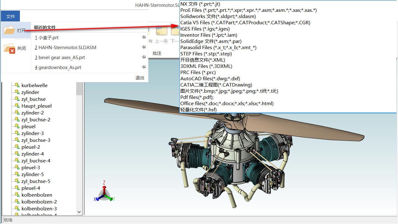398x224 pixels.
Task: Click the 打开 (Open) folder icon
Action: pos(9,30)
